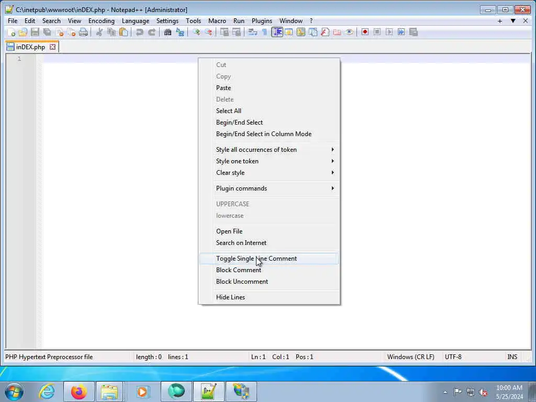The width and height of the screenshot is (536, 402).
Task: Click the Copy toolbar icon
Action: point(111,32)
